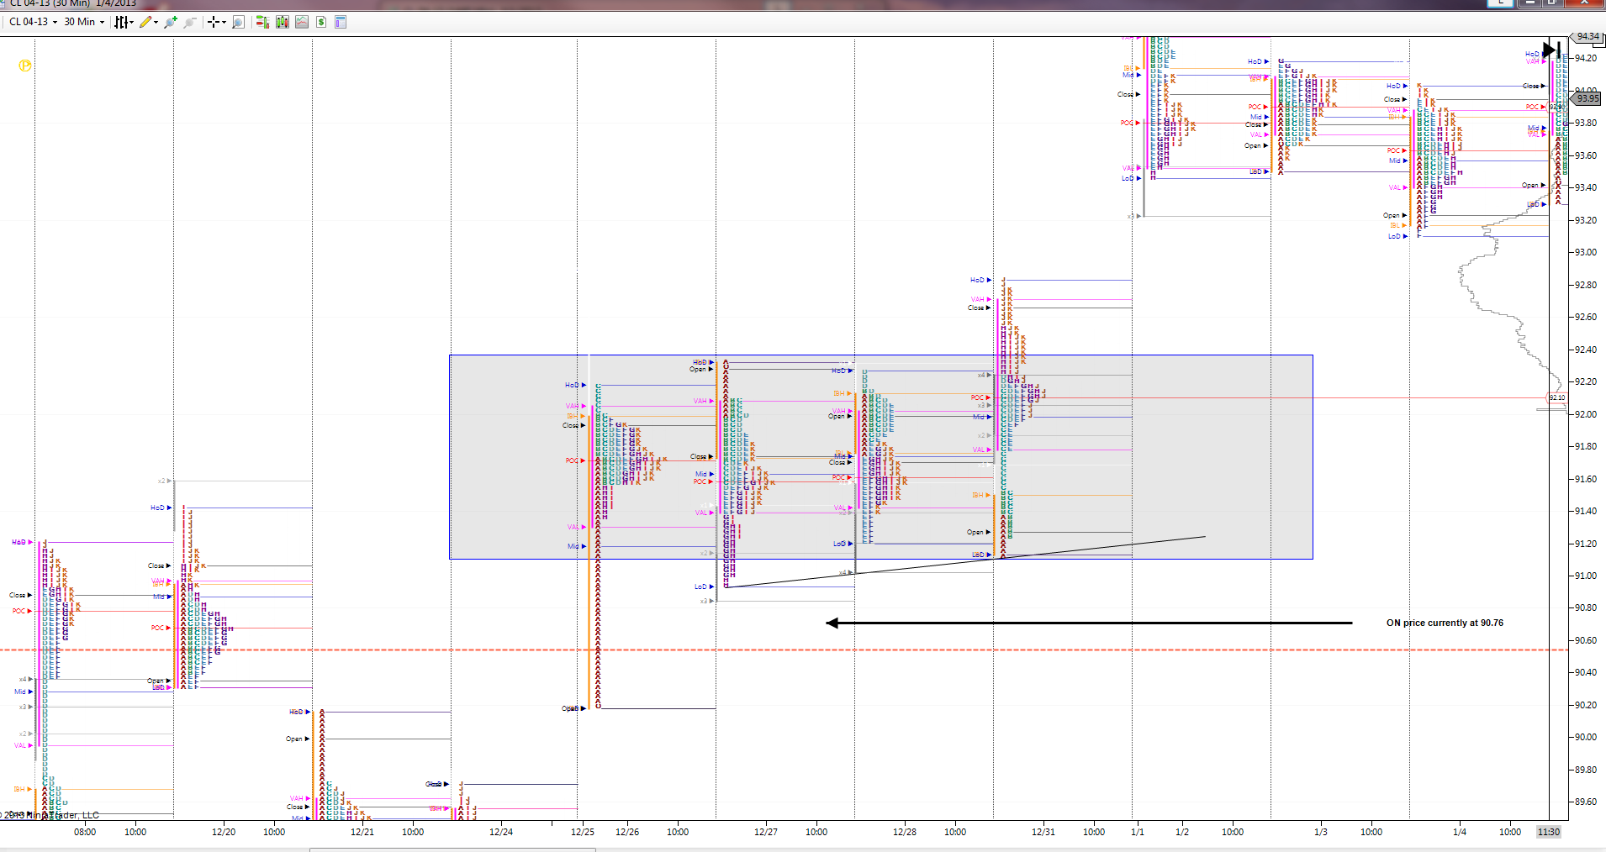Image resolution: width=1606 pixels, height=852 pixels.
Task: Open the indicators line-chart icon
Action: (302, 22)
